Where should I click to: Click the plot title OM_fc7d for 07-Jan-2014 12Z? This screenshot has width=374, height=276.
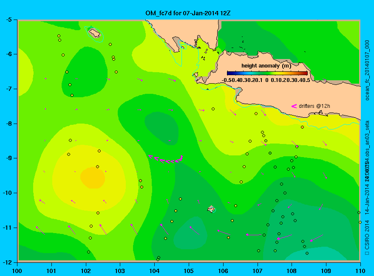(x=188, y=13)
